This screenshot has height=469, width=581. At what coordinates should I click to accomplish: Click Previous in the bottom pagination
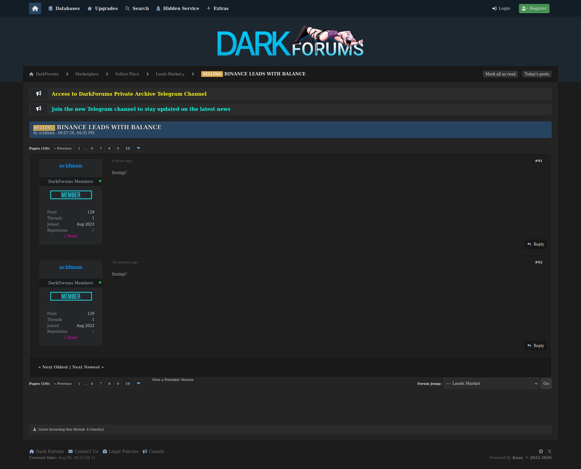pos(63,384)
